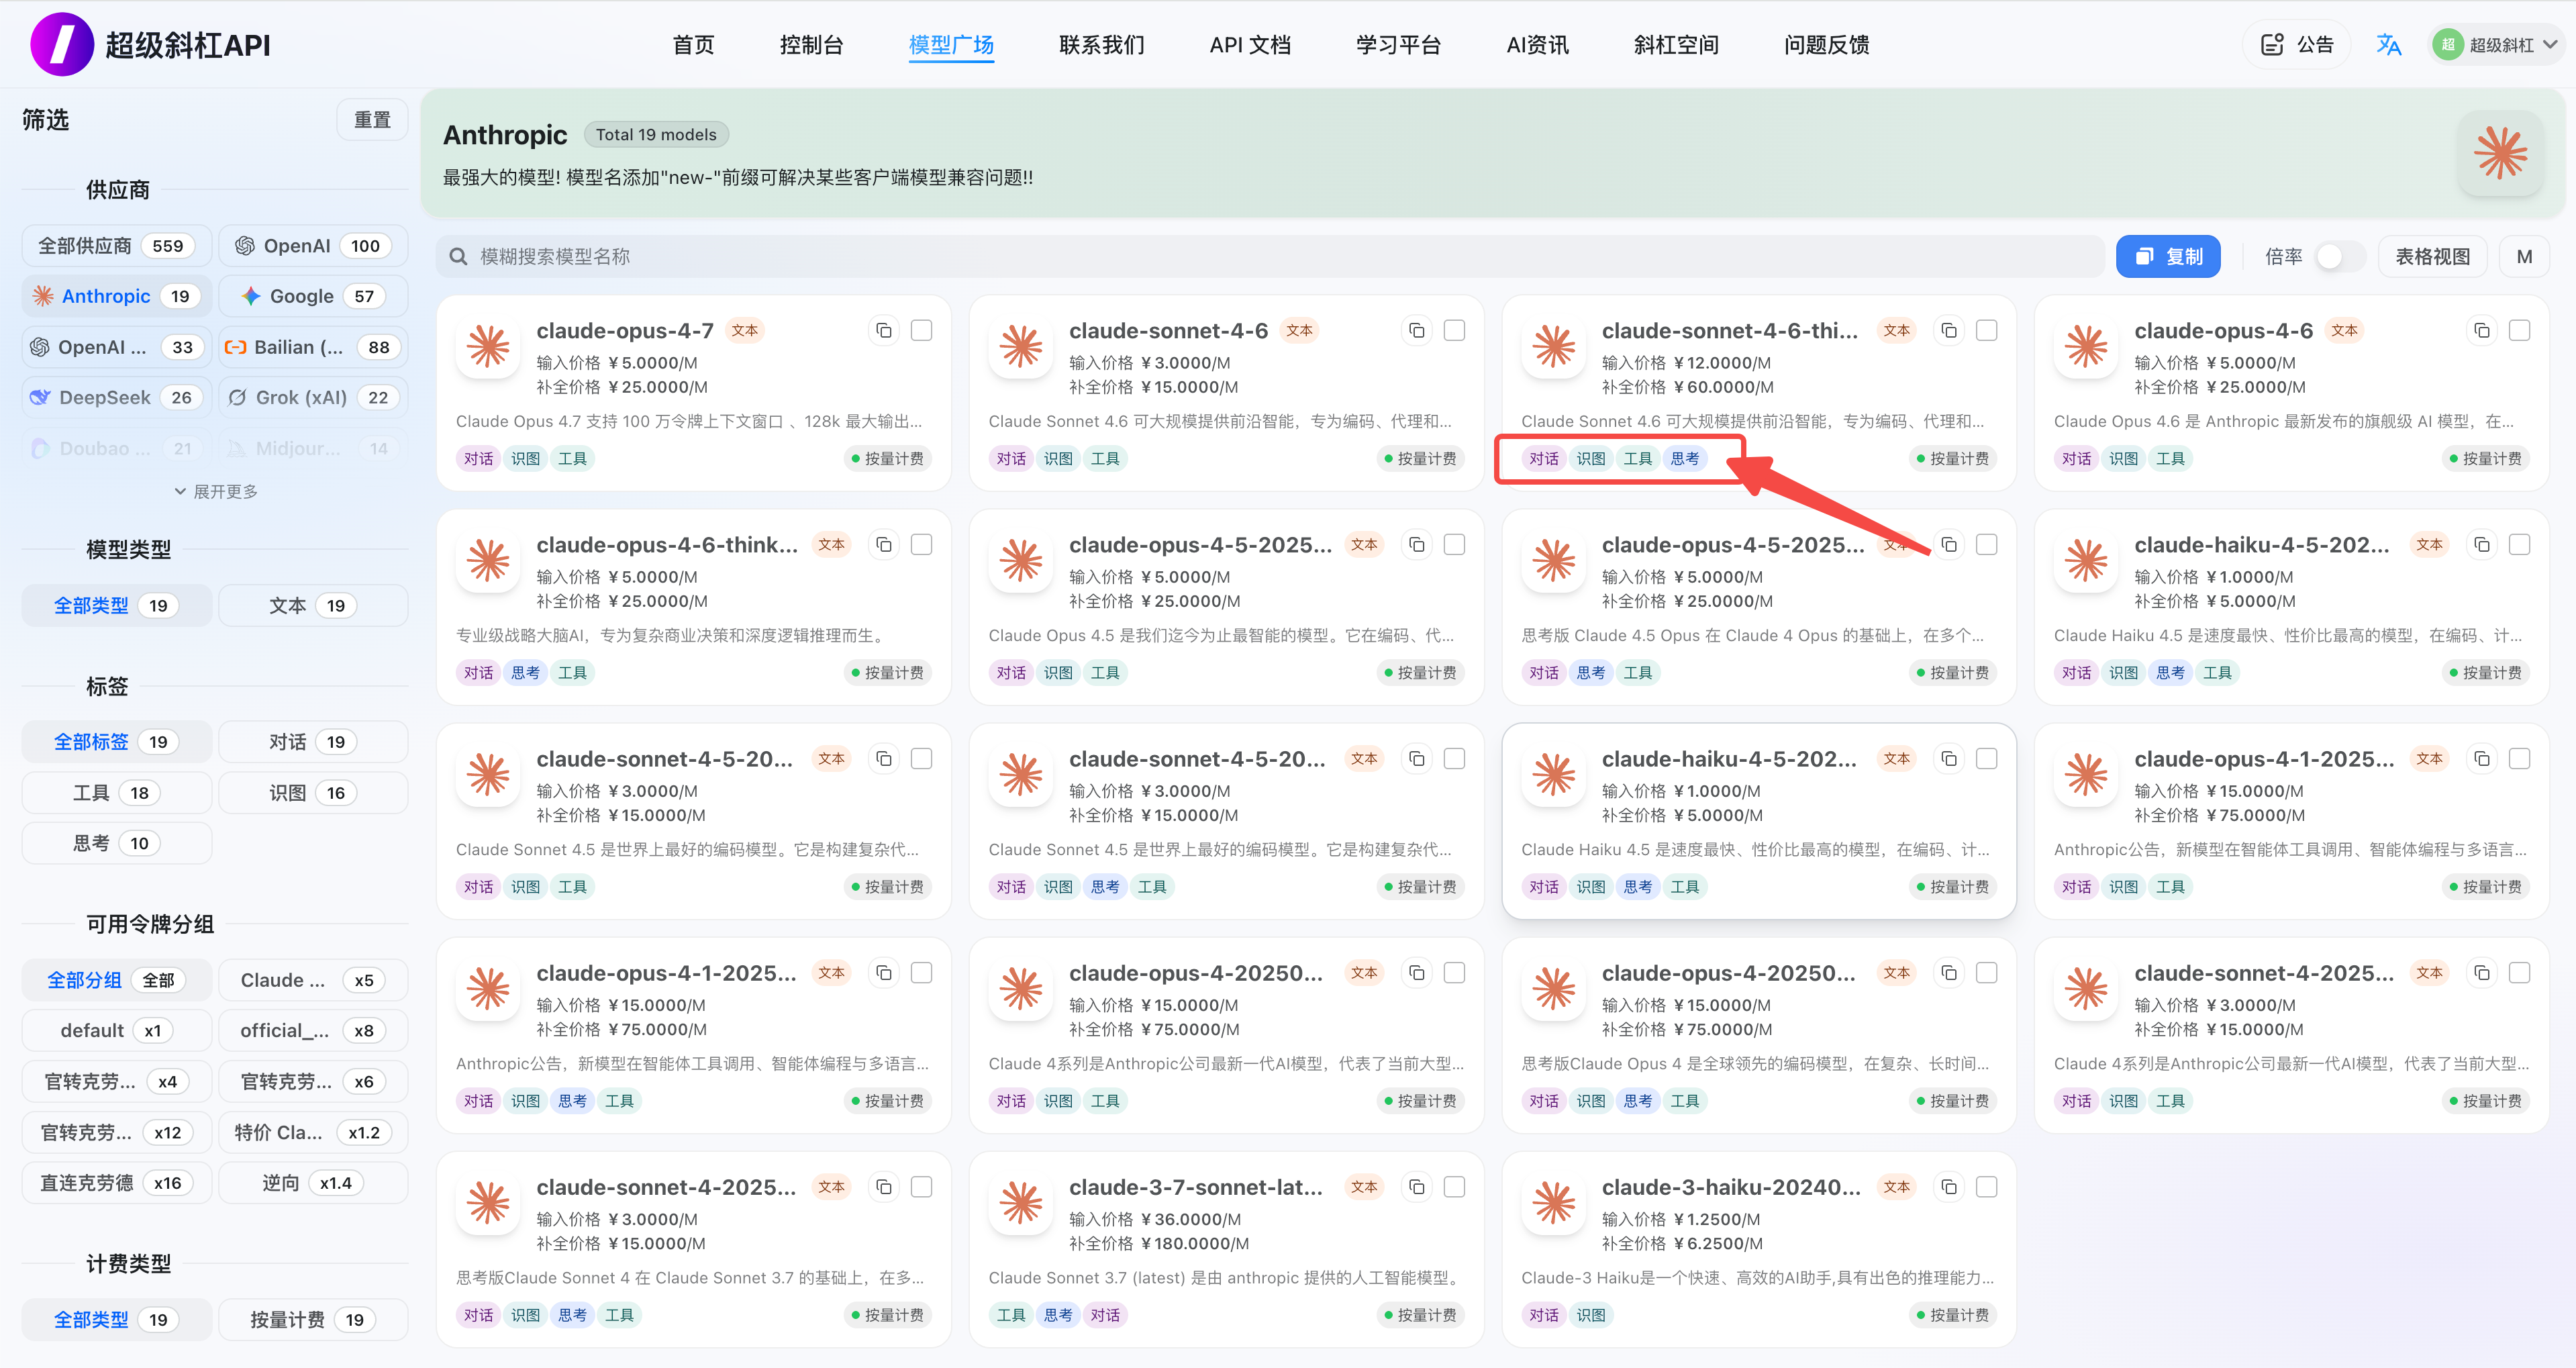Image resolution: width=2576 pixels, height=1368 pixels.
Task: Click copy icon on claude-3-haiku card
Action: pos(1949,1187)
